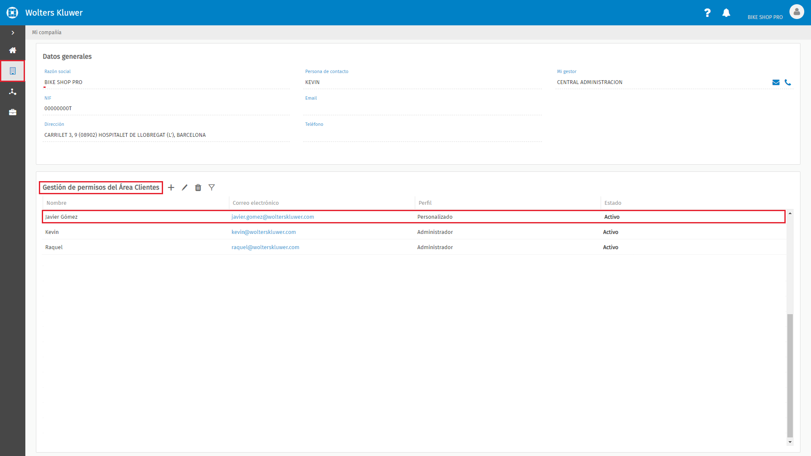Image resolution: width=811 pixels, height=456 pixels.
Task: Click Wolters Kluwer header title
Action: (54, 13)
